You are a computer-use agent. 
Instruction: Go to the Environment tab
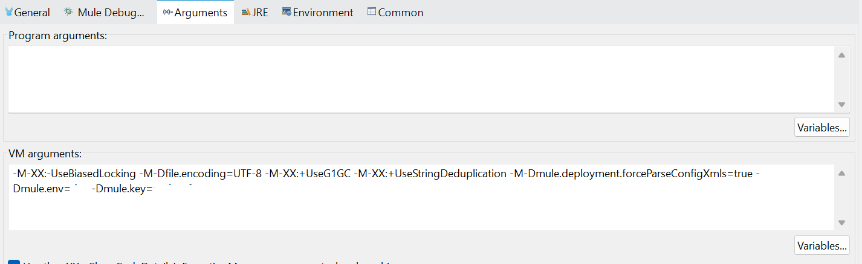323,13
